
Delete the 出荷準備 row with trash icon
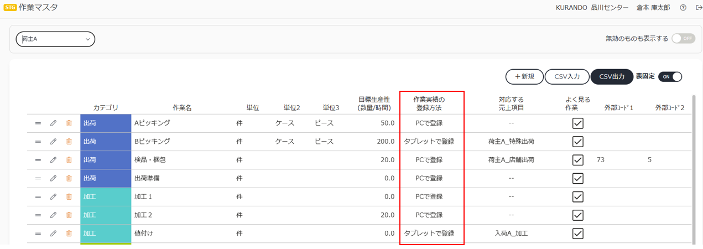(x=69, y=178)
